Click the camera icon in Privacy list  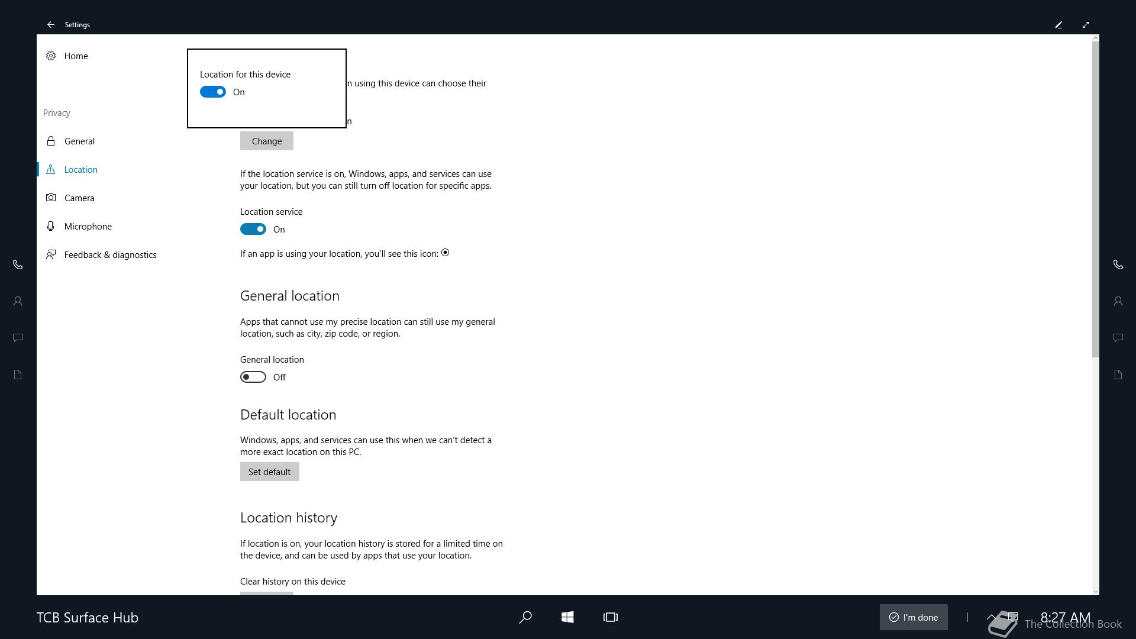(x=51, y=198)
